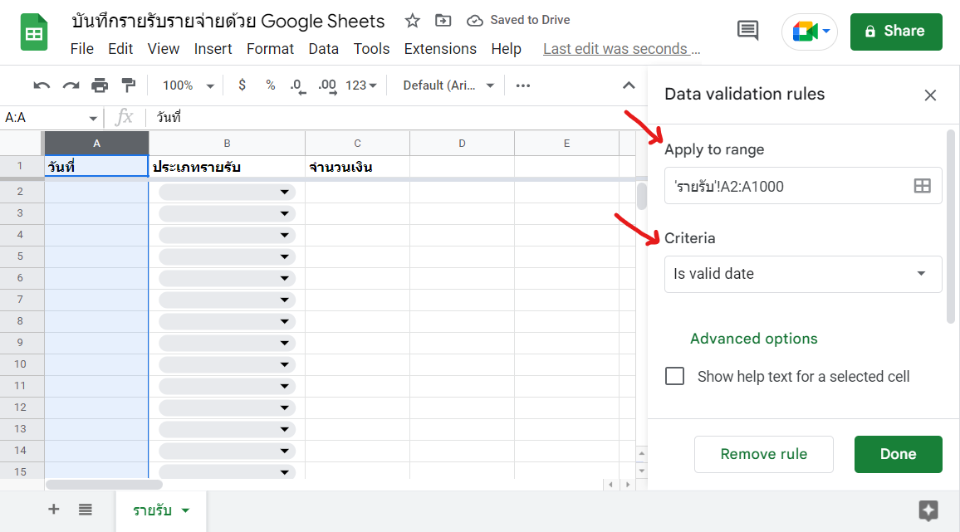960x532 pixels.
Task: Star this spreadsheet document
Action: click(x=413, y=21)
